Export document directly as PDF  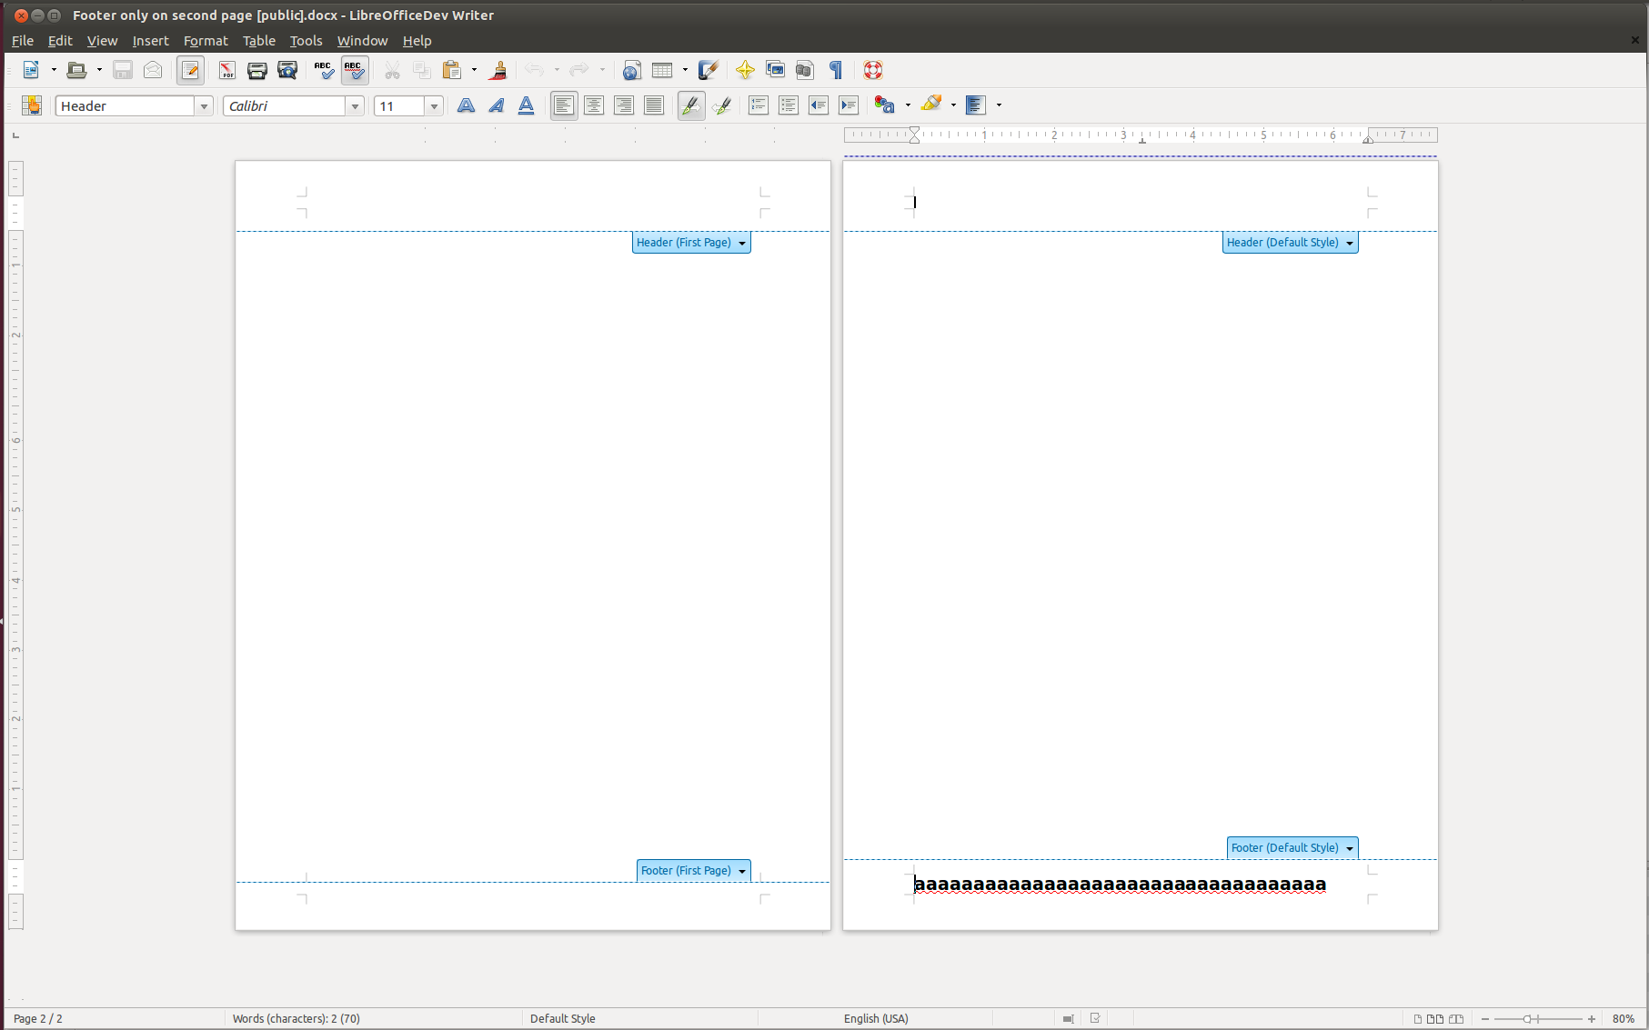click(x=227, y=70)
